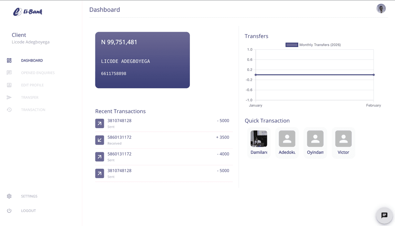This screenshot has width=395, height=226.
Task: Click the Transaction history clock icon
Action: pyautogui.click(x=9, y=110)
